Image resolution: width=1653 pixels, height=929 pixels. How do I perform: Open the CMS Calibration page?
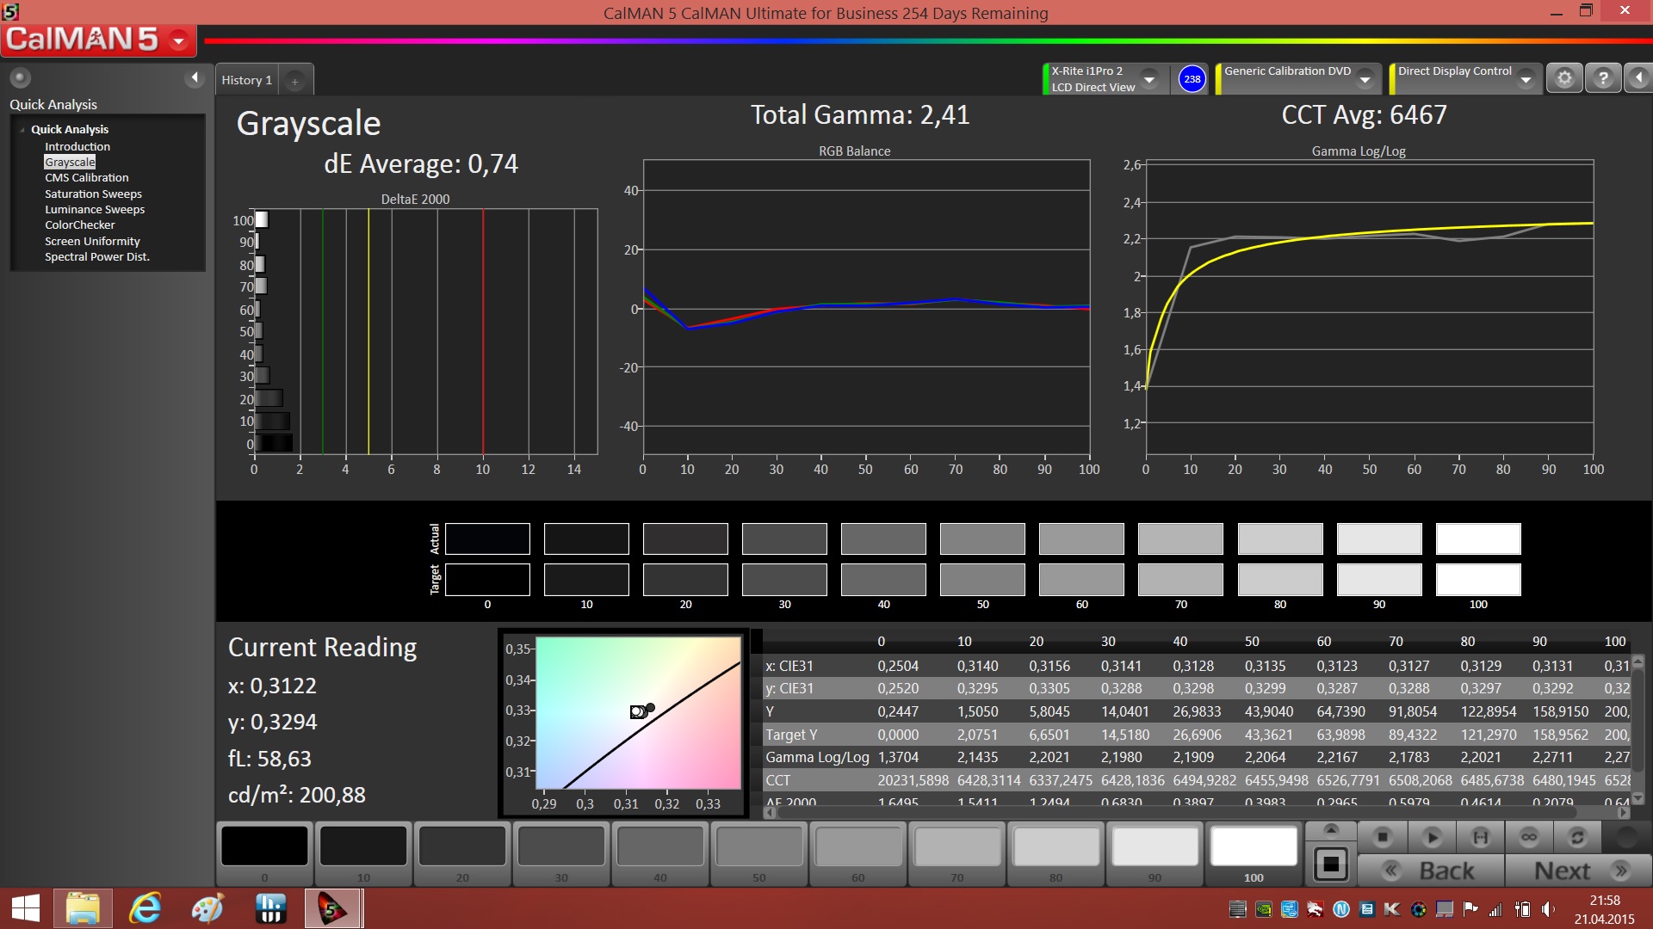tap(87, 177)
